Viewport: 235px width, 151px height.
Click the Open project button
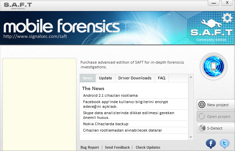tap(216, 116)
